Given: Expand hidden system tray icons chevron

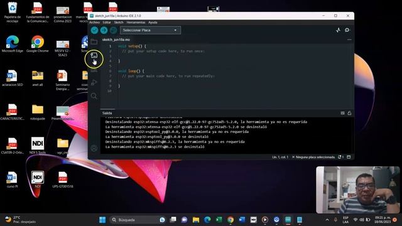Looking at the screenshot, I should (x=327, y=220).
